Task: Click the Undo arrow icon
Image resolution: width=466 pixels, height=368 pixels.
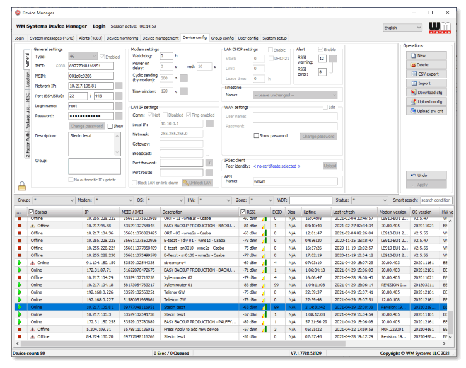Action: 413,175
